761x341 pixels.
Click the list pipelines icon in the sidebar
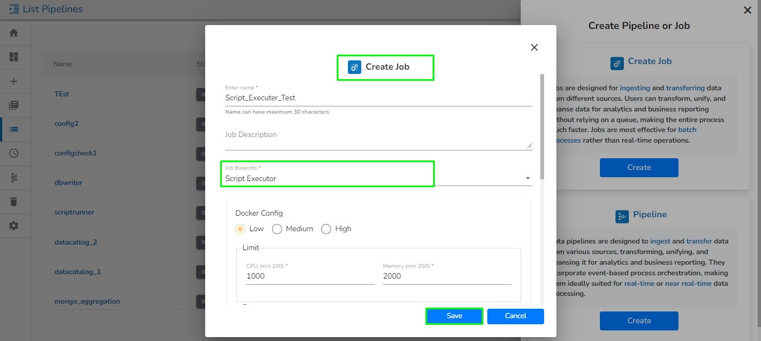14,129
